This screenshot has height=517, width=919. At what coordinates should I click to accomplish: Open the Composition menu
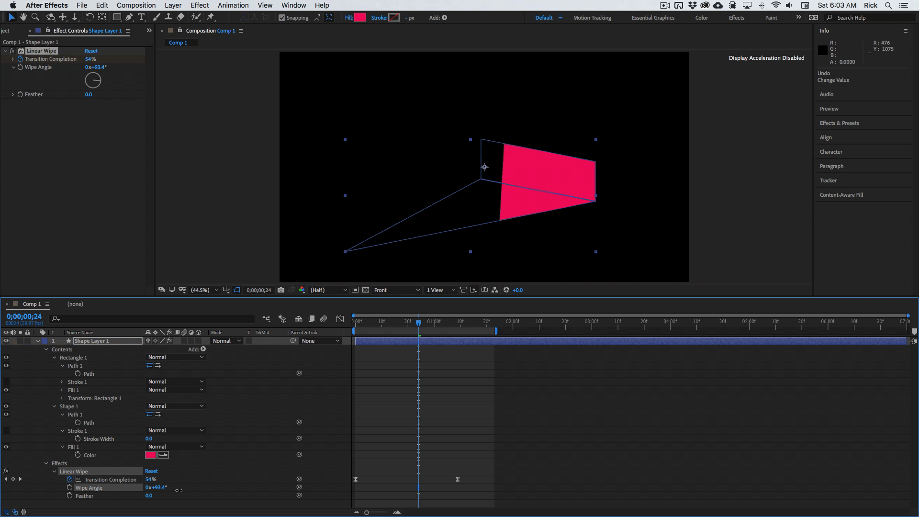tap(136, 5)
